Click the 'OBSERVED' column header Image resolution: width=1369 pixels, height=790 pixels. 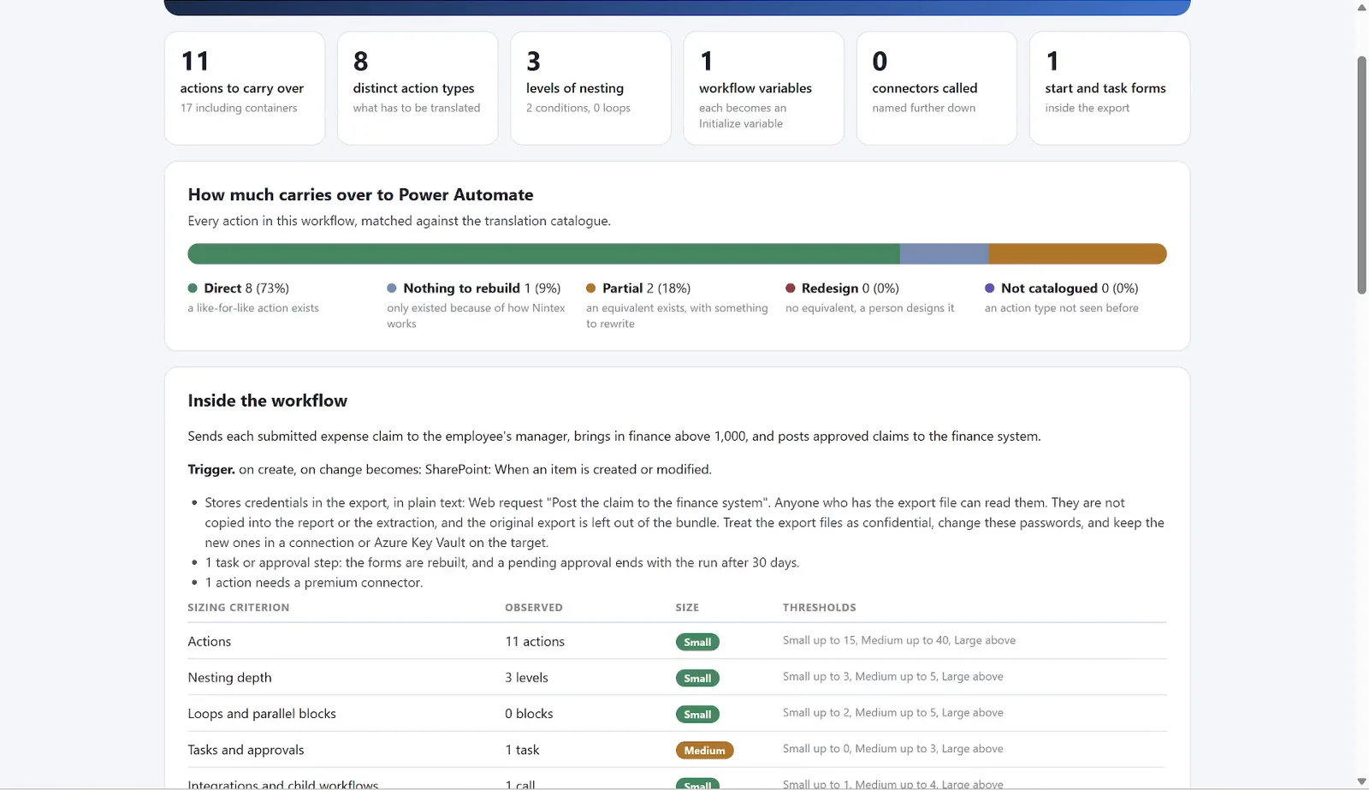tap(534, 608)
